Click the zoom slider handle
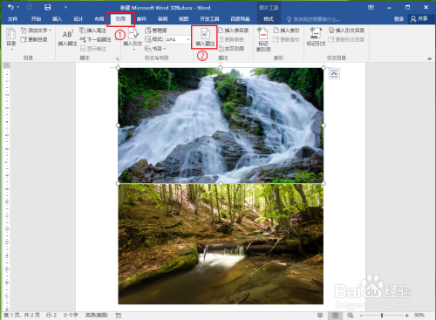Screen dimensions: 436x320 382,316
